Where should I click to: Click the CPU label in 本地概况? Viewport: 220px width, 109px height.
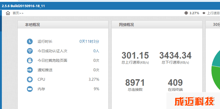(41, 79)
